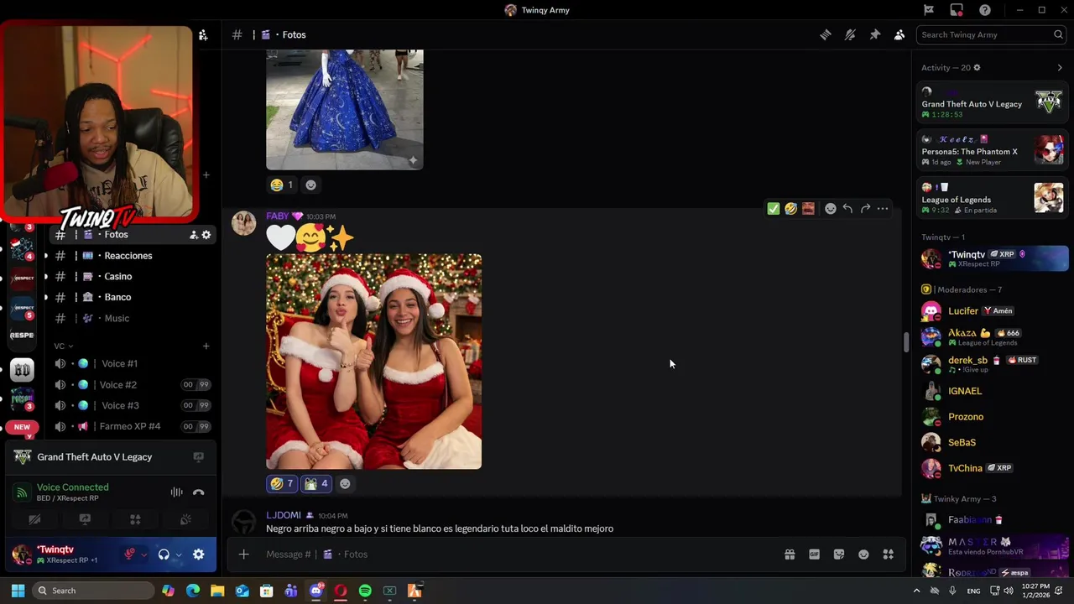This screenshot has width=1074, height=604.
Task: Open Pinned Messages pin icon
Action: pyautogui.click(x=874, y=34)
